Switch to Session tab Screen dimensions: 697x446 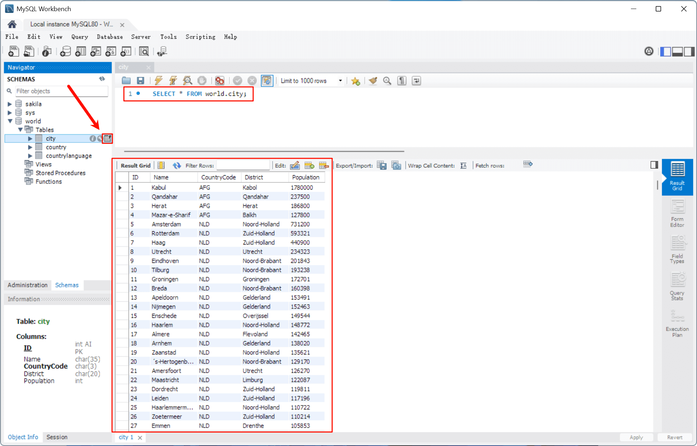57,437
